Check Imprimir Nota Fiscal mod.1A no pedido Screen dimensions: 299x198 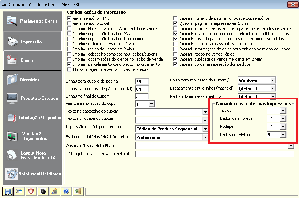(x=69, y=28)
